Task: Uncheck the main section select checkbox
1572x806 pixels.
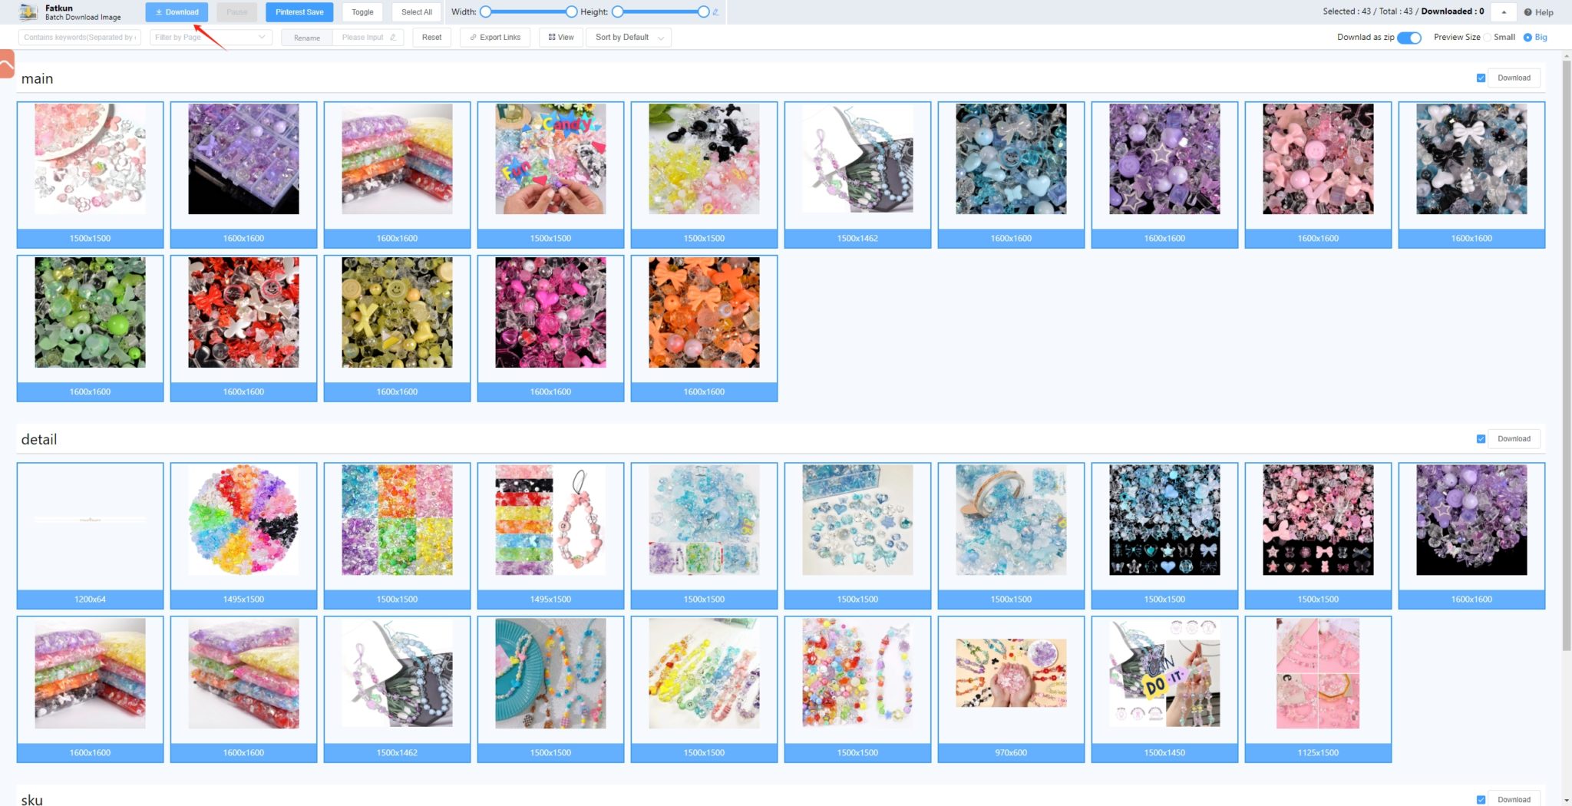Action: tap(1481, 77)
